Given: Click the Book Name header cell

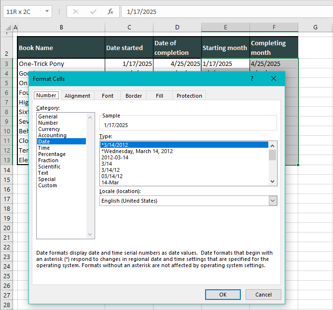Looking at the screenshot, I should 61,48.
